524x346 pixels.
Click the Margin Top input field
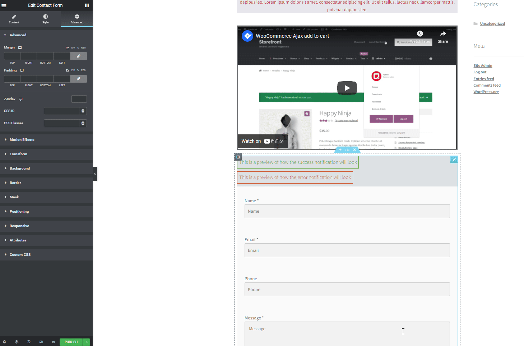point(12,56)
